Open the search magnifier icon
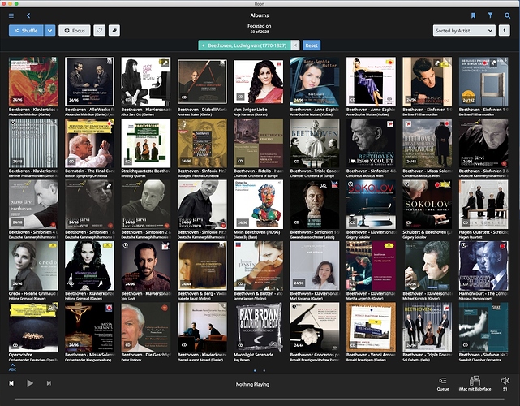520x406 pixels. click(x=507, y=15)
